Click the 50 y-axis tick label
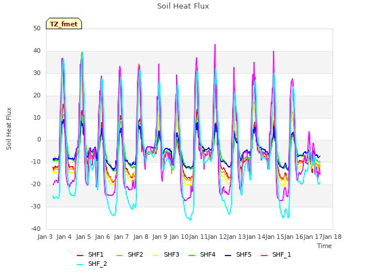Screen dimensions: 367x275 click(x=37, y=29)
